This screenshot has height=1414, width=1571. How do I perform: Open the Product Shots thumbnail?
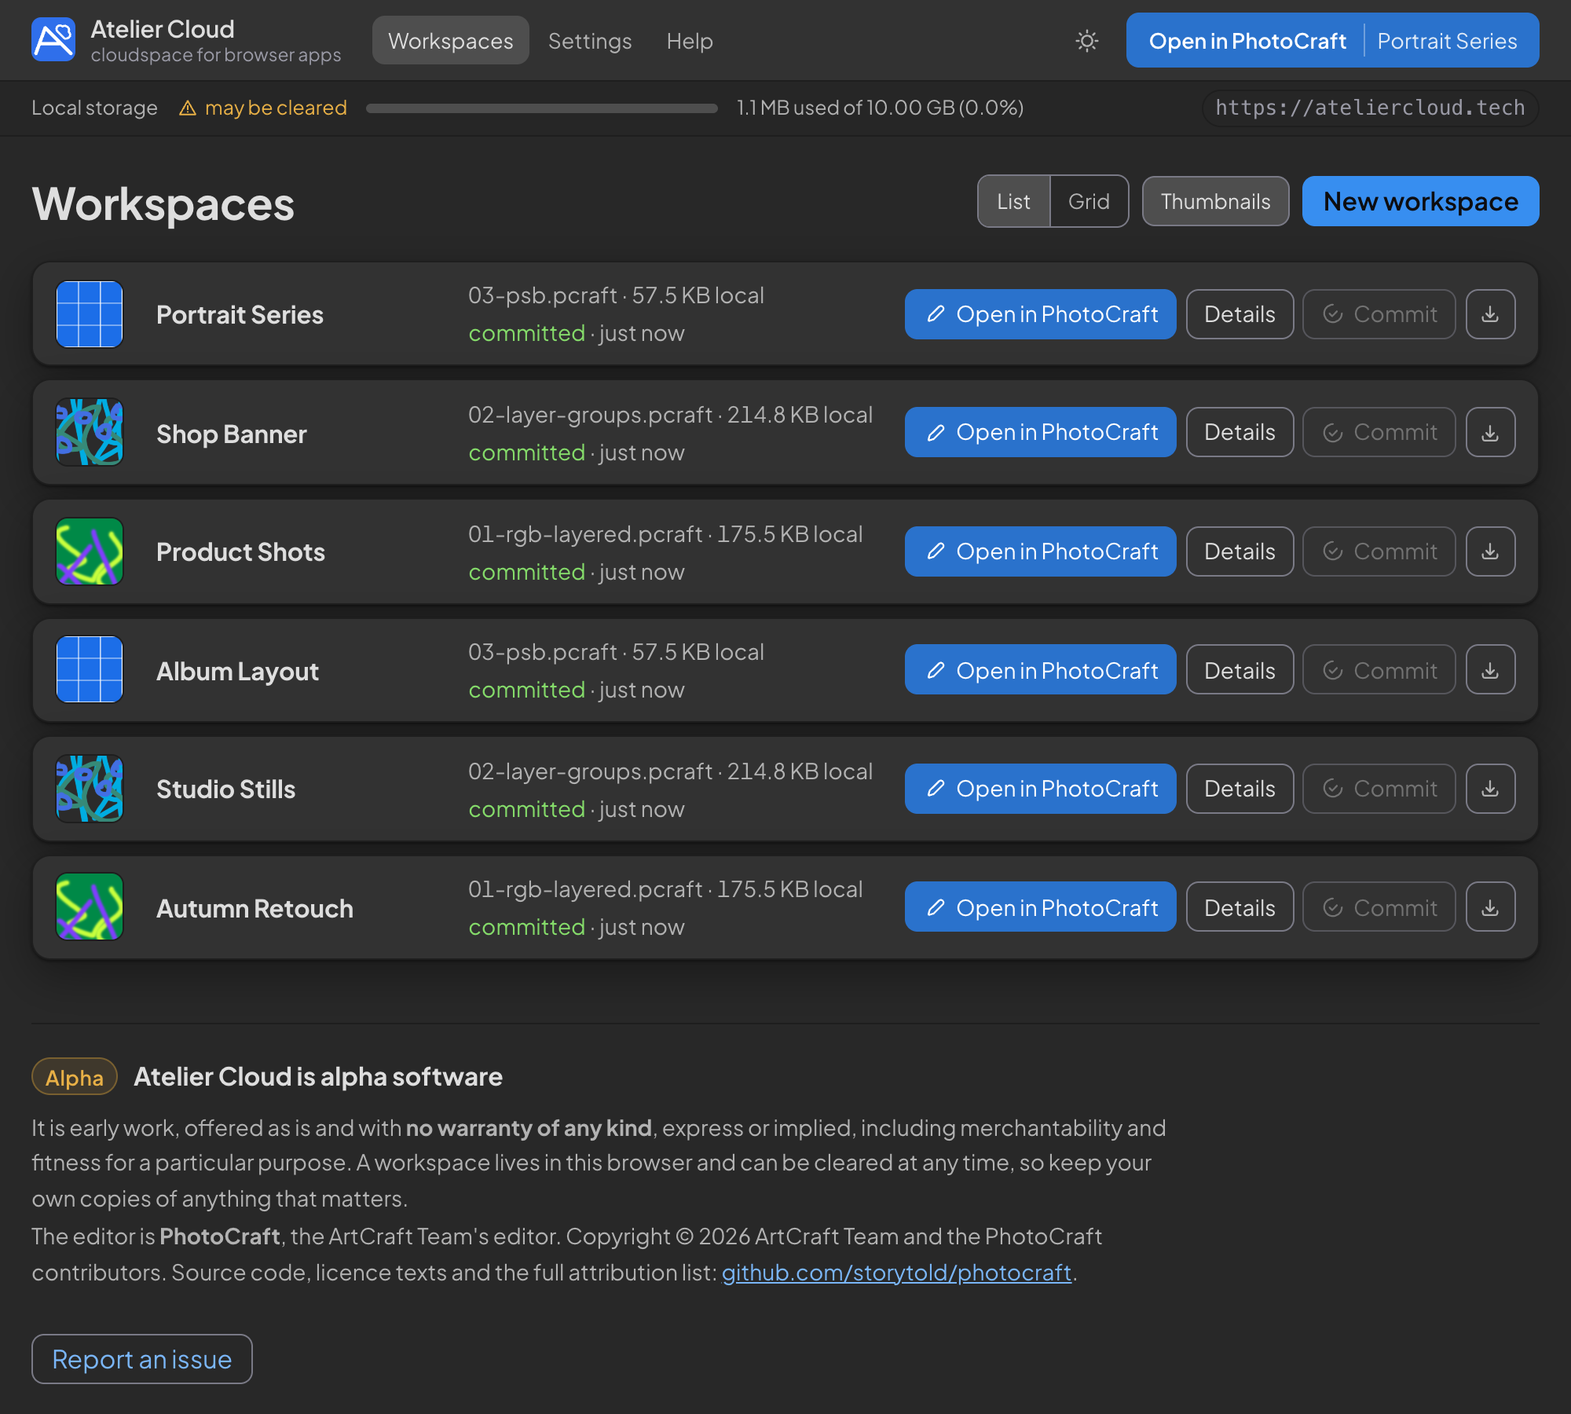[90, 551]
